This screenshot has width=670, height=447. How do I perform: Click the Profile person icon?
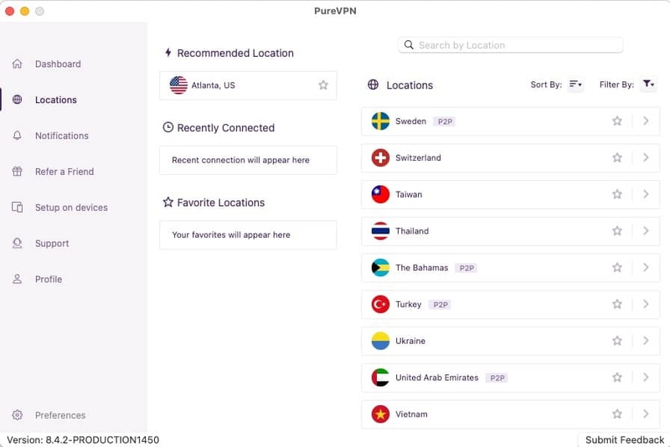(17, 279)
